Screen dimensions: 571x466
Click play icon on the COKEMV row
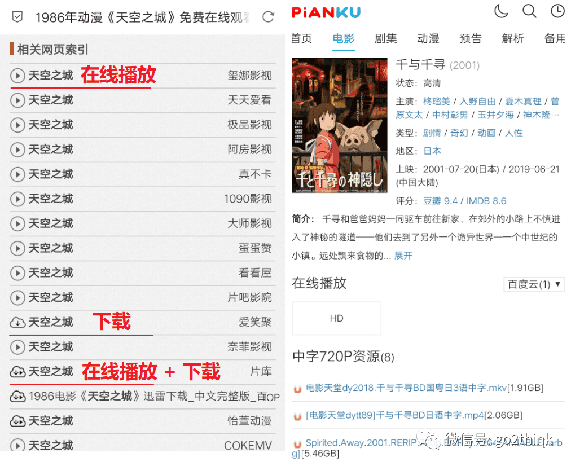(x=17, y=445)
